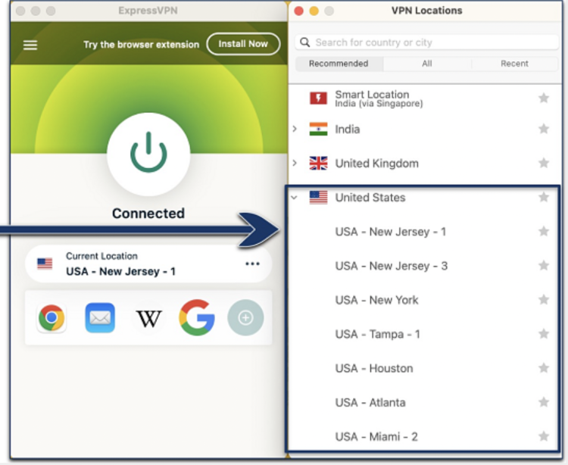This screenshot has width=568, height=465.
Task: Minimize the VPN Locations window
Action: click(314, 11)
